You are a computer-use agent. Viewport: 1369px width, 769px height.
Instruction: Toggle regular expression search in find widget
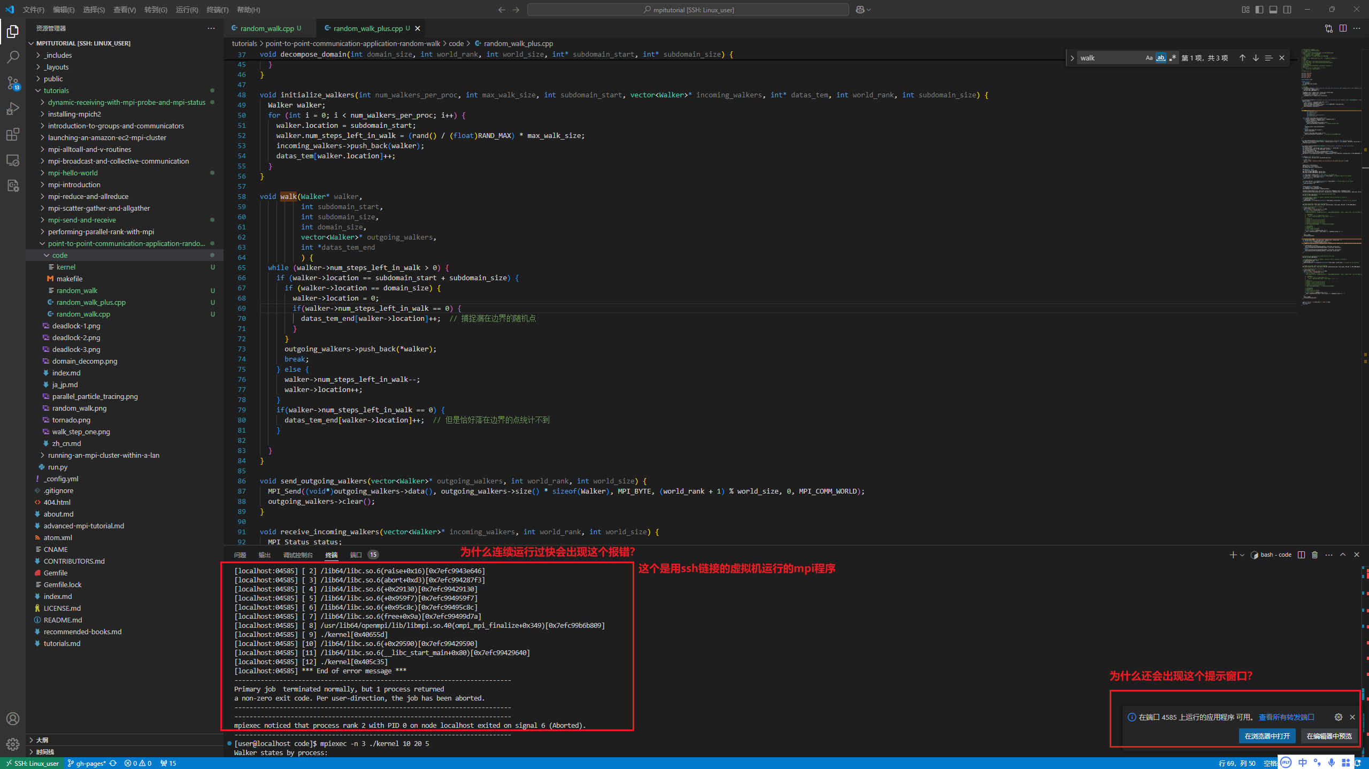coord(1172,58)
